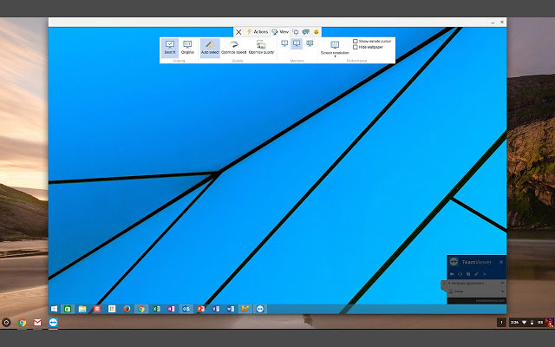Image resolution: width=555 pixels, height=347 pixels.
Task: Open Firefox from remote taskbar
Action: coord(127,309)
